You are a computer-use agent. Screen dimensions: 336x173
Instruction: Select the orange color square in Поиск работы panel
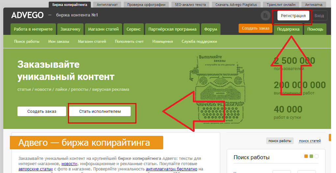tap(306, 156)
